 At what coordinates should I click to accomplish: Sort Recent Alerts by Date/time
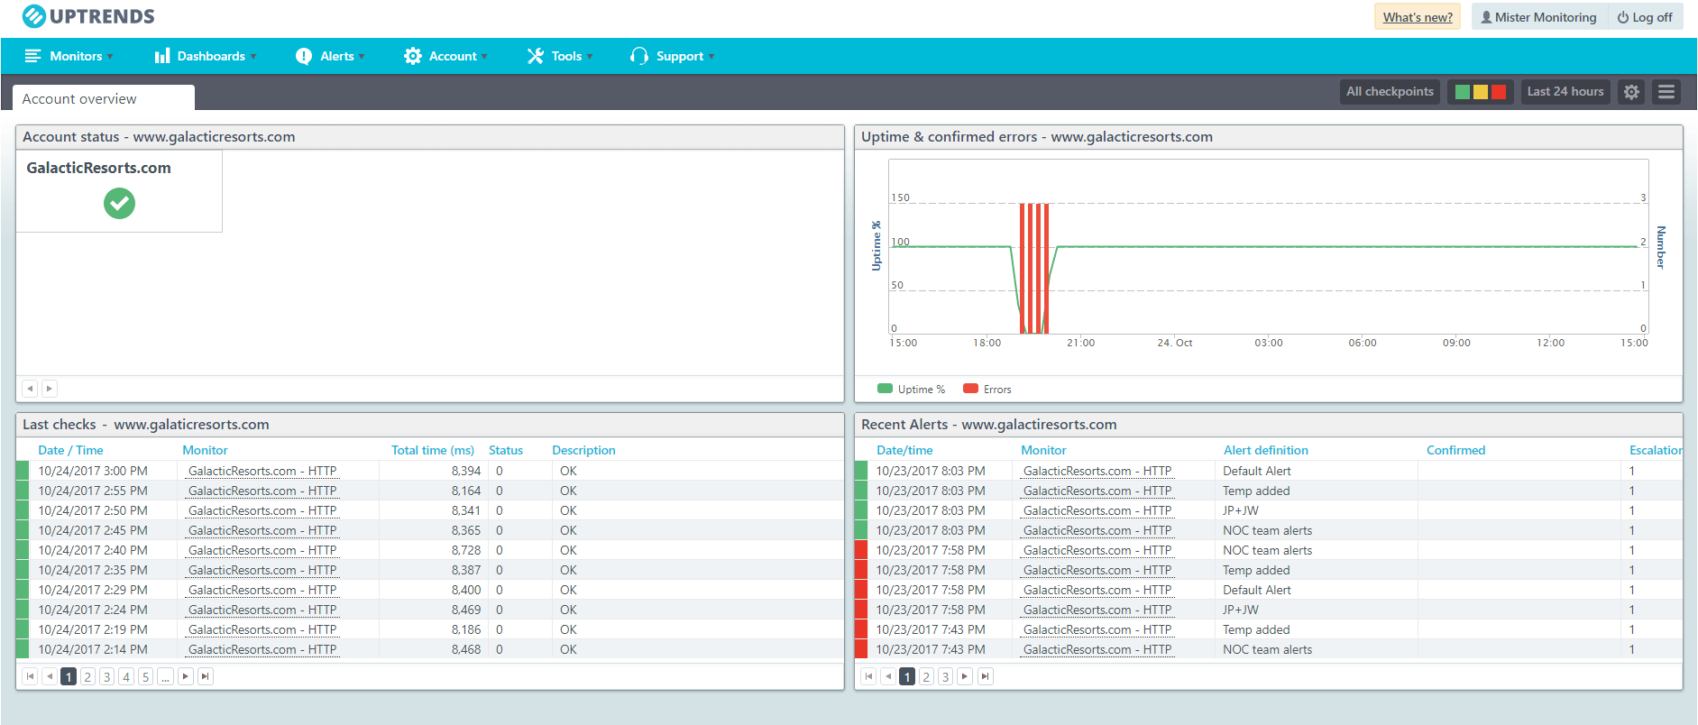[x=904, y=450]
